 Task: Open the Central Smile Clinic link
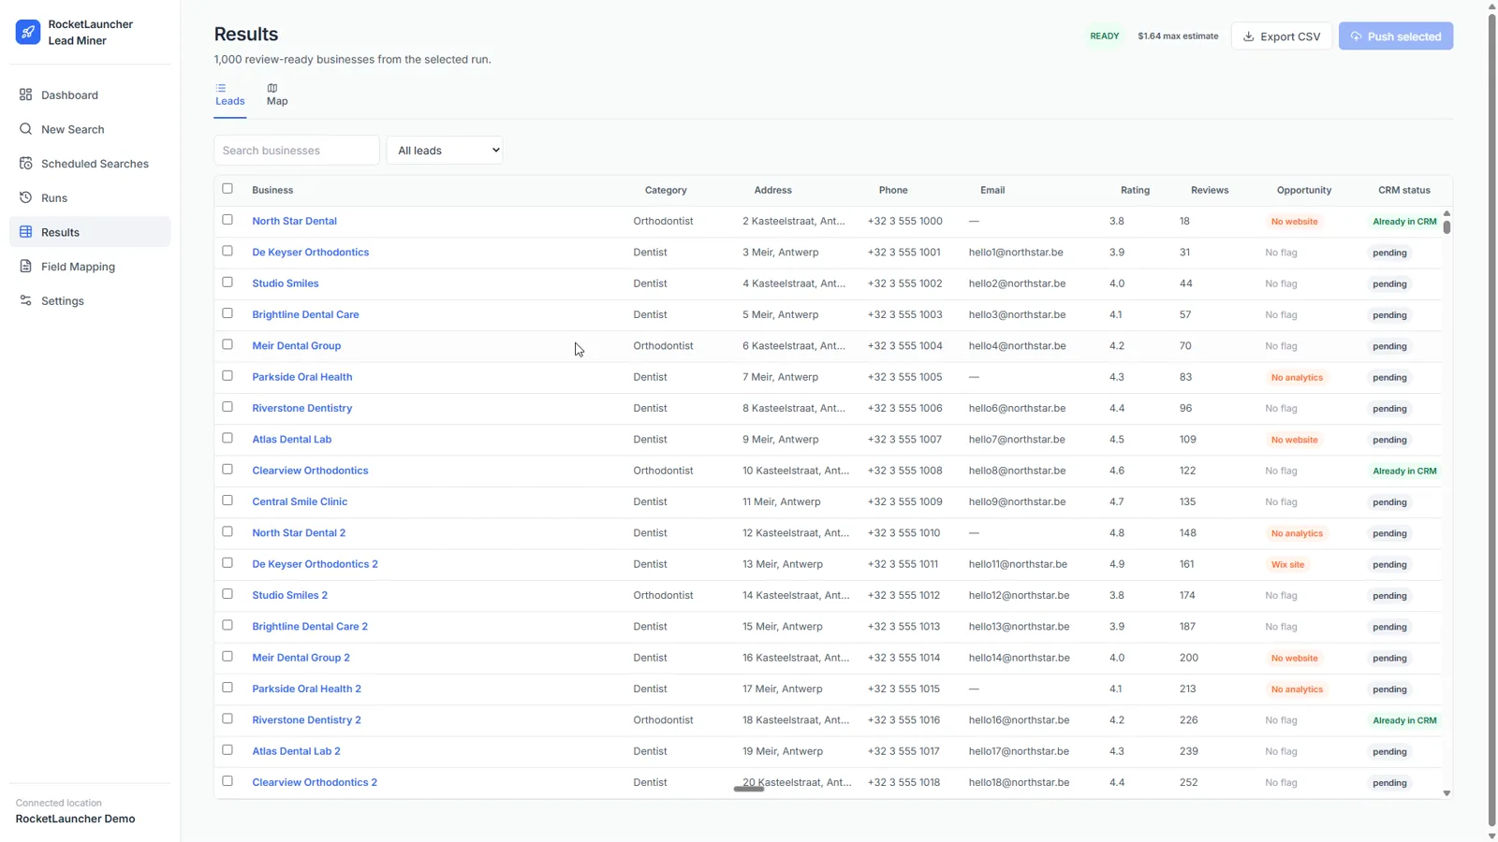pyautogui.click(x=300, y=501)
